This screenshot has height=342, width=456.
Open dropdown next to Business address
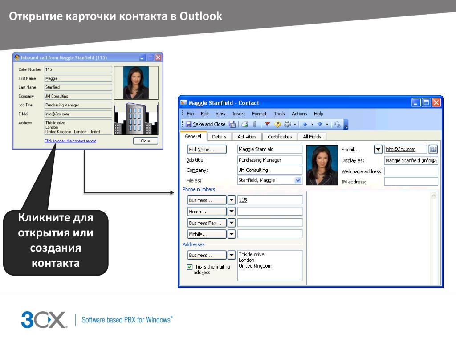pos(232,255)
